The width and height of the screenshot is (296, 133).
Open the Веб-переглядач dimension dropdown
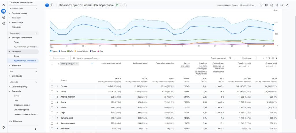[69, 64]
